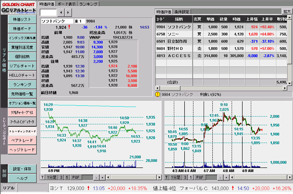Click table vertical scrollbar down arrow
The height and width of the screenshot is (194, 293).
click(289, 83)
